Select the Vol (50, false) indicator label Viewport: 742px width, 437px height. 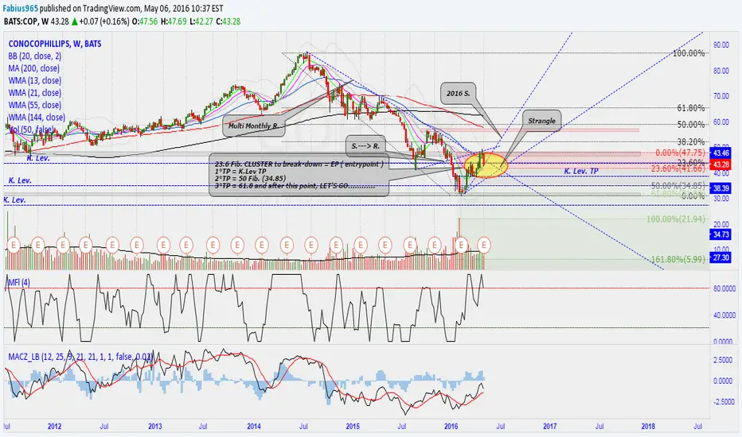(x=31, y=130)
